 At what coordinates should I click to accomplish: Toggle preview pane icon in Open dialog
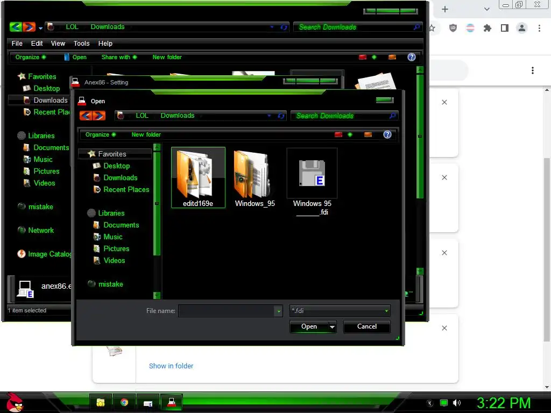(x=368, y=134)
